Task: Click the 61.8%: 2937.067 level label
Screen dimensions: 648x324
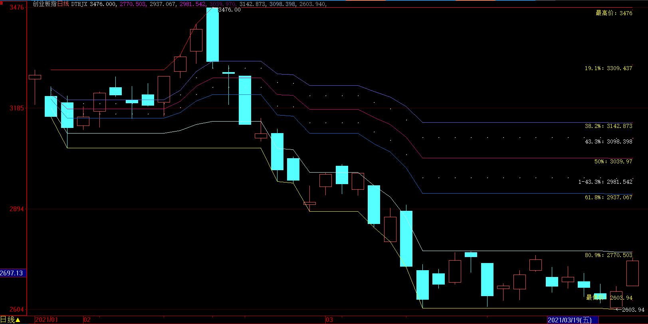Action: (x=608, y=197)
